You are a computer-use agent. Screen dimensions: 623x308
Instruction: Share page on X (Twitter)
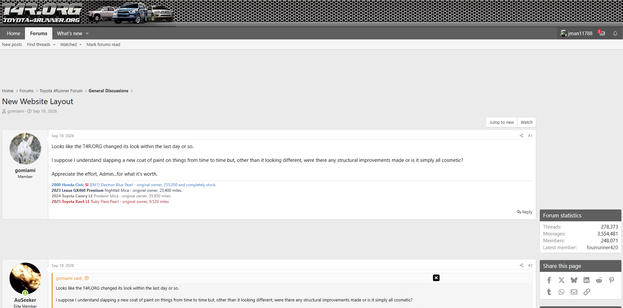562,280
